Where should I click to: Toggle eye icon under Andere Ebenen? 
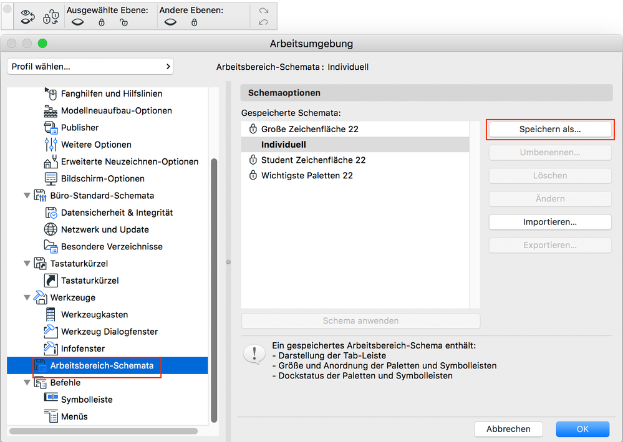170,22
